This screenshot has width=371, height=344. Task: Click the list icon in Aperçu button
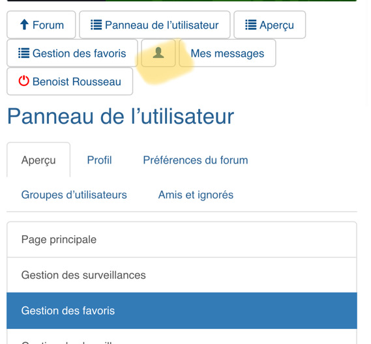(x=251, y=25)
